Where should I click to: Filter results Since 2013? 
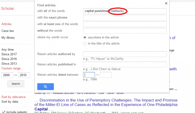9,64
